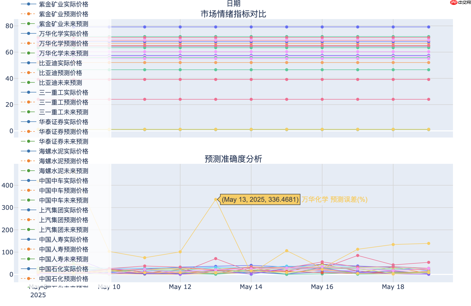Select 万华化学 peak point at May 13
The width and height of the screenshot is (471, 306).
pyautogui.click(x=216, y=199)
